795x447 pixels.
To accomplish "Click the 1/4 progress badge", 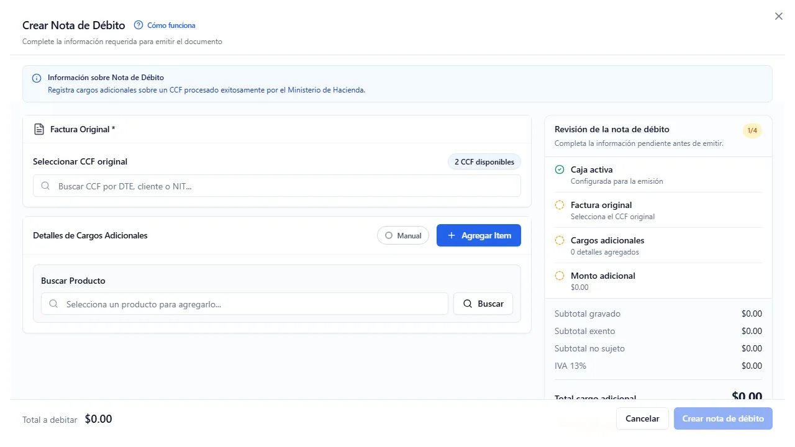I will (x=752, y=130).
